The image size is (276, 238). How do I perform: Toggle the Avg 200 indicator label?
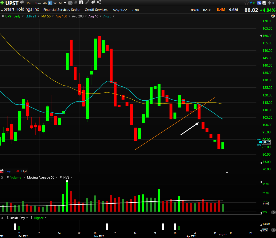[78, 16]
